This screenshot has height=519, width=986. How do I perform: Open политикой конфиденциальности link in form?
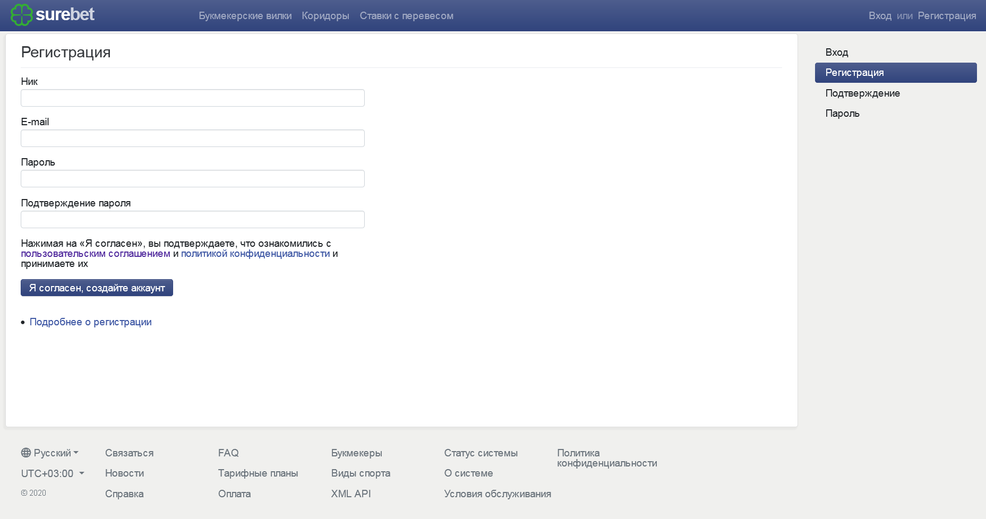255,254
